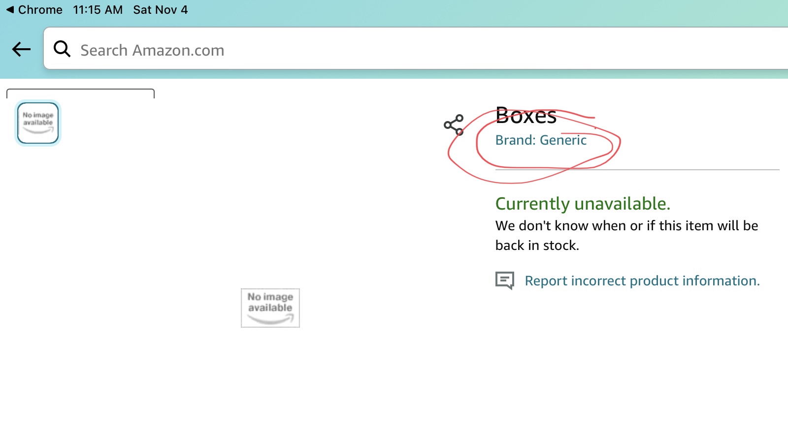
Task: Return to Chrome via status bar link
Action: point(34,10)
